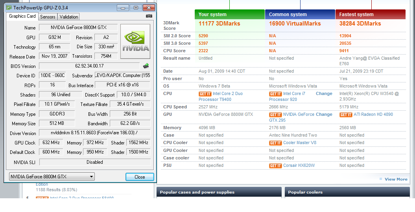Close GPU-Z with the red X button
The width and height of the screenshot is (415, 212).
(x=149, y=8)
